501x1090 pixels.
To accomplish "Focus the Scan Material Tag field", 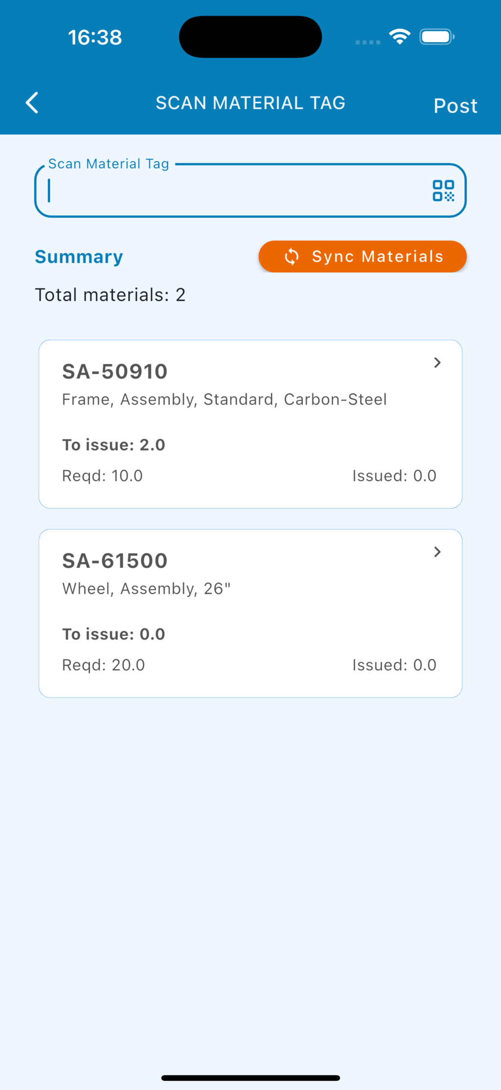I will [x=235, y=191].
